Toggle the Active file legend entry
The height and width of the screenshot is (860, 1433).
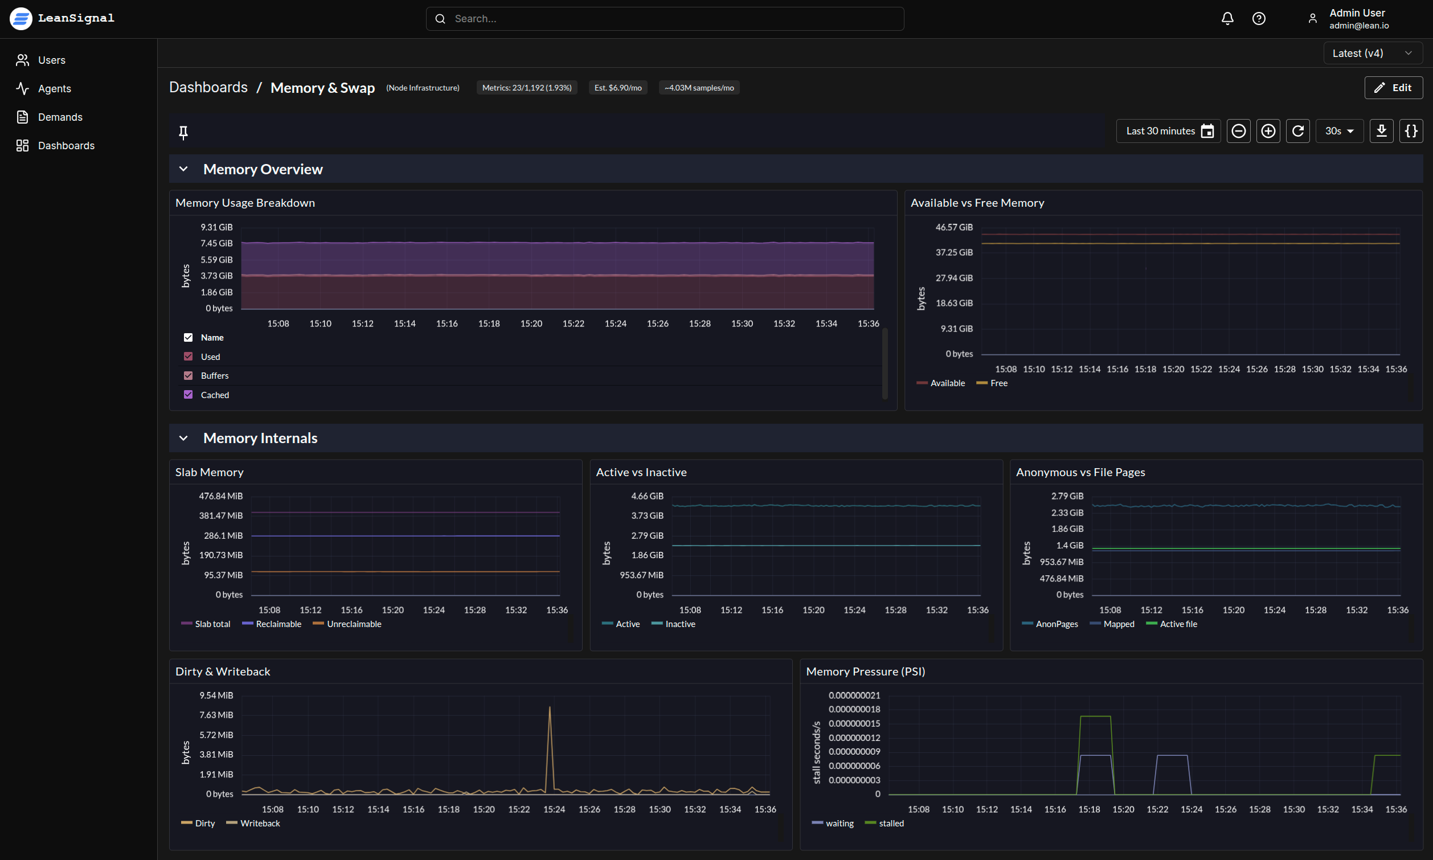1172,624
